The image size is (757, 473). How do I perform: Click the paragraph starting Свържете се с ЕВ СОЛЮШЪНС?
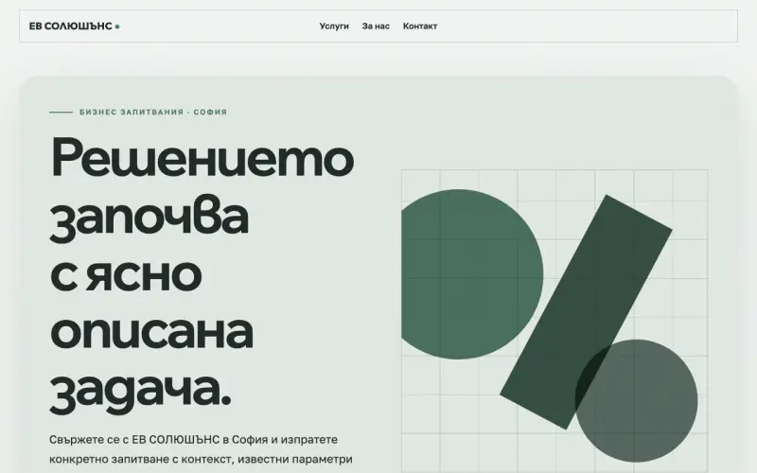tap(201, 449)
